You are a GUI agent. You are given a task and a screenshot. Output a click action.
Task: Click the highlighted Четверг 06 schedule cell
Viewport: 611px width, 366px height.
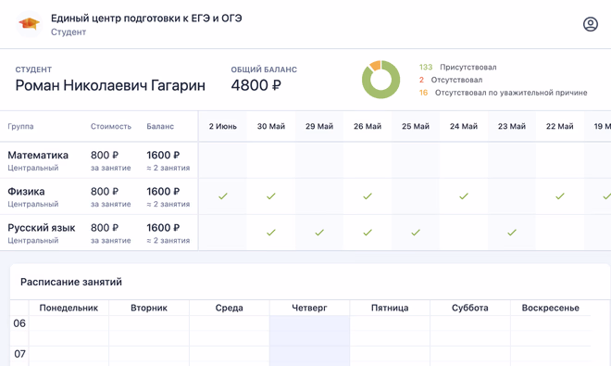(x=309, y=331)
